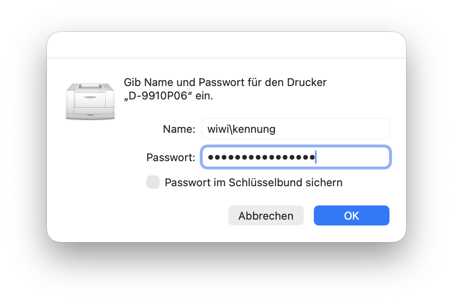Click the text cursor in the password field
The width and height of the screenshot is (453, 304).
coord(316,157)
